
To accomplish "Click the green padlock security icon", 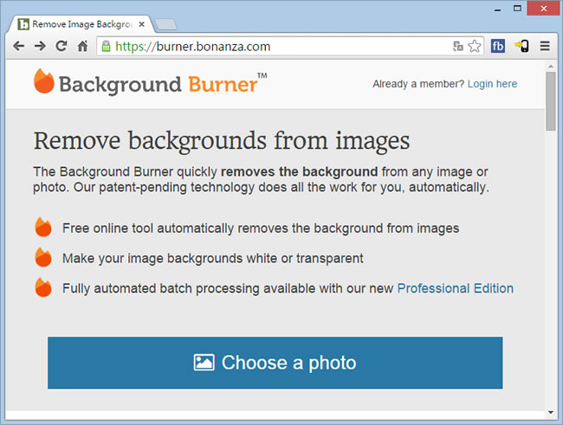I will click(106, 46).
